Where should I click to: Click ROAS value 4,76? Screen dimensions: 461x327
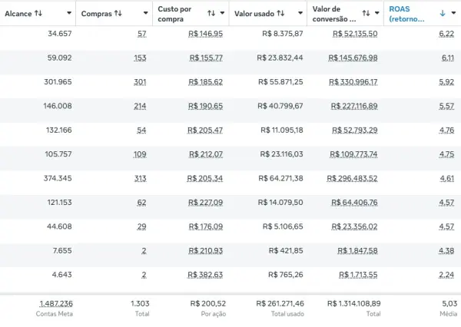click(x=447, y=130)
